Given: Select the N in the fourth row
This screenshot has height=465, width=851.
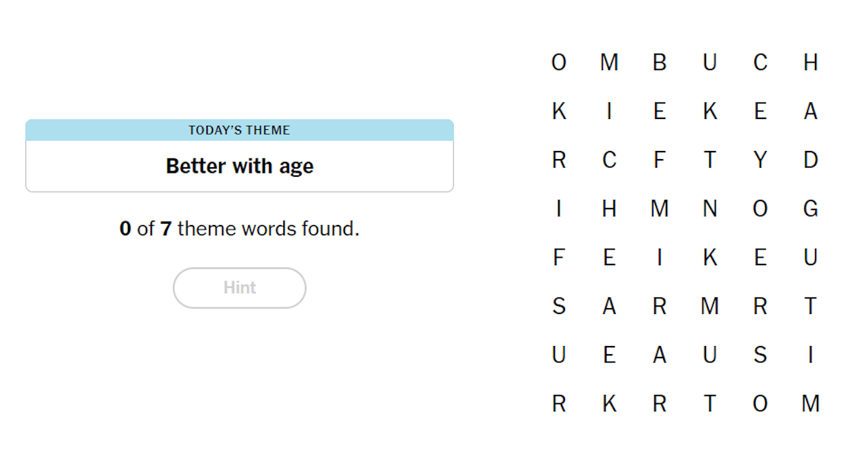Looking at the screenshot, I should click(x=709, y=209).
